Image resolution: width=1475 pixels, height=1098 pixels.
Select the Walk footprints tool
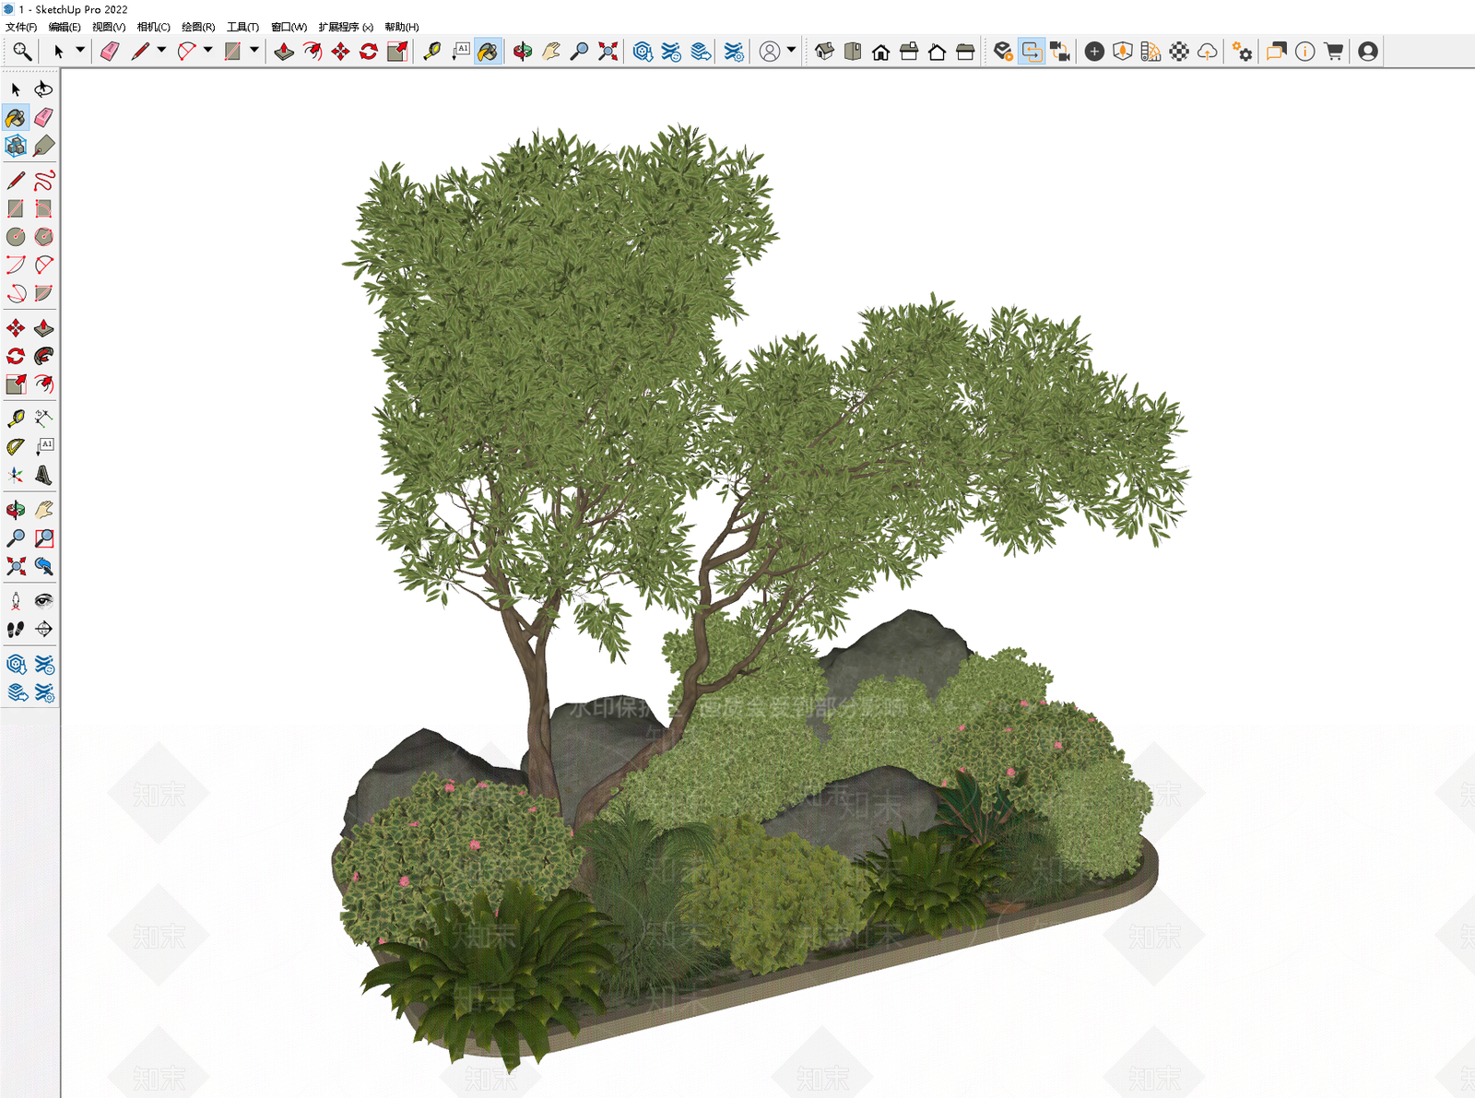coord(16,630)
